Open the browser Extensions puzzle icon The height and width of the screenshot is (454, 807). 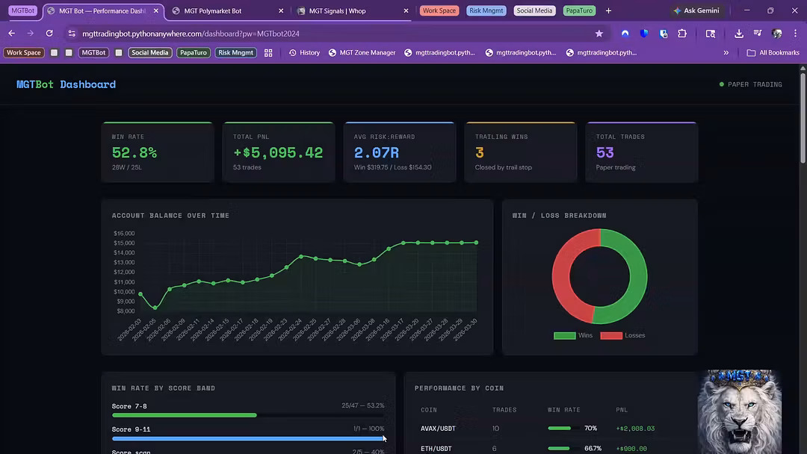point(682,34)
